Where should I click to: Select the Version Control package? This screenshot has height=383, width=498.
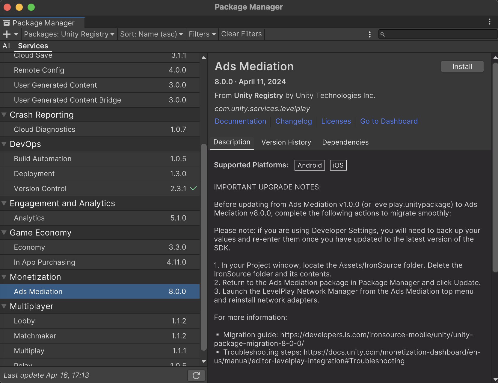(x=100, y=189)
